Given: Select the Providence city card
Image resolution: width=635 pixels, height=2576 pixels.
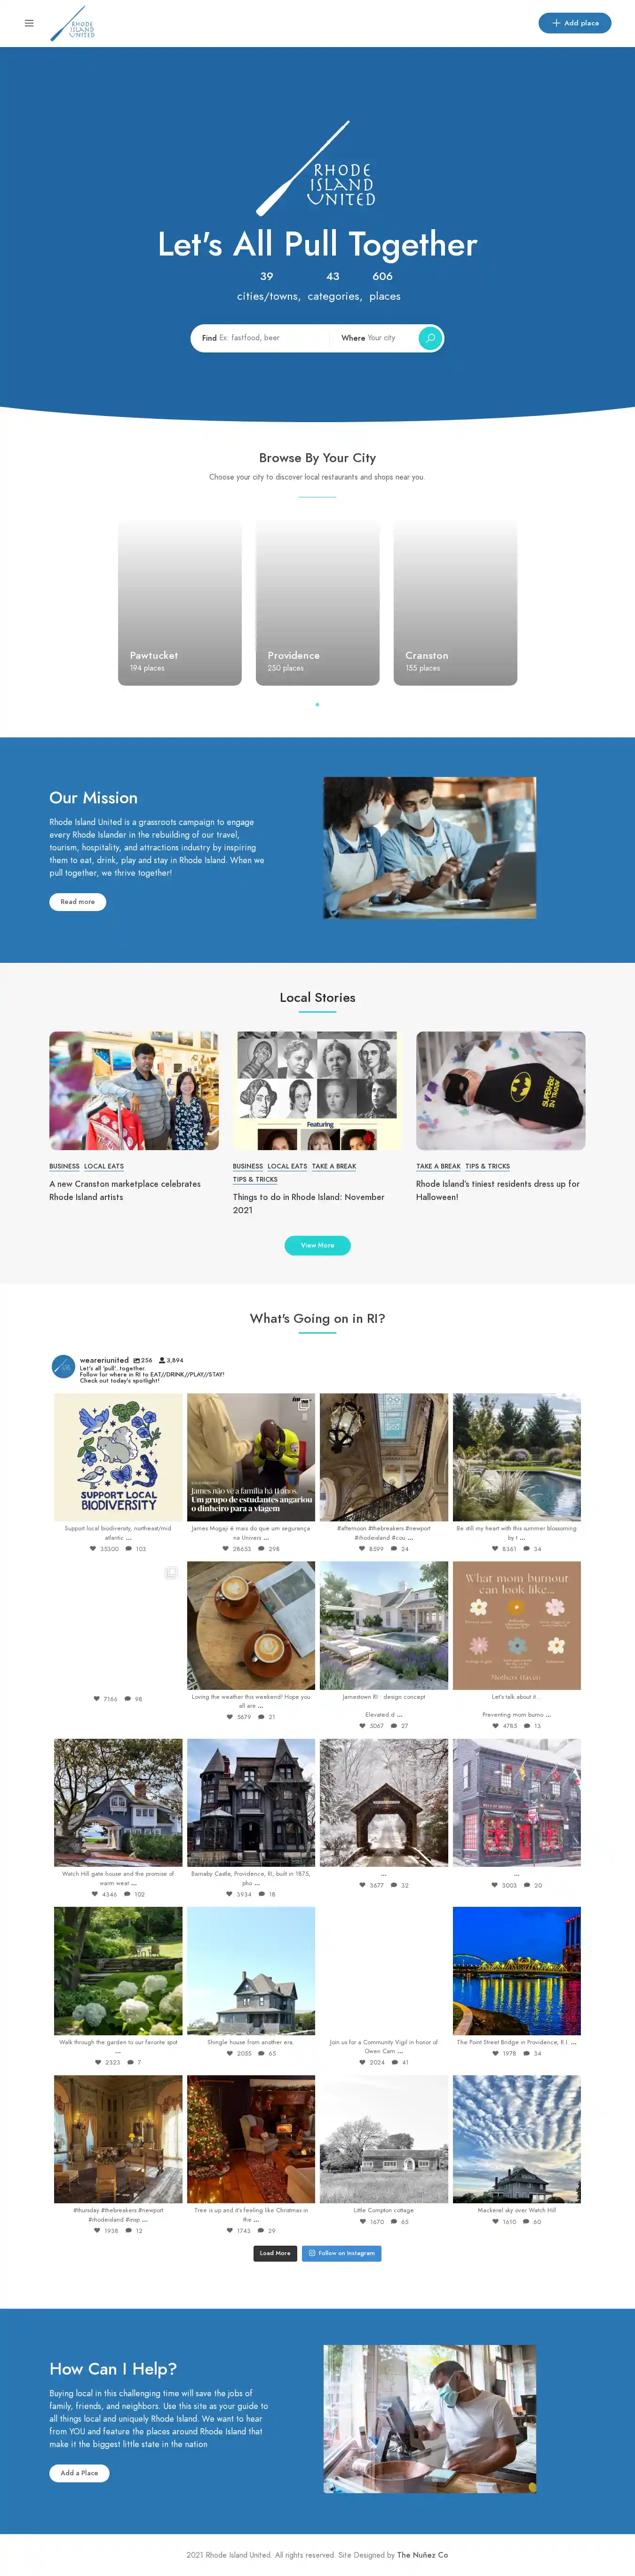Looking at the screenshot, I should point(317,602).
